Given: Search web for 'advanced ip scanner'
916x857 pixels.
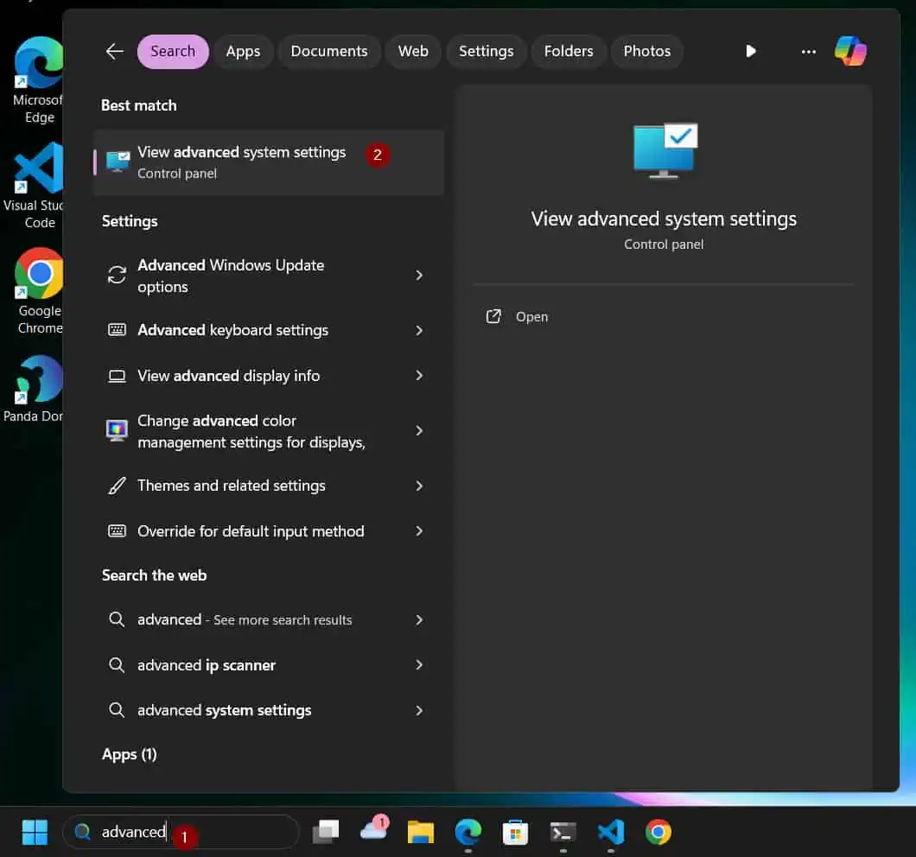Looking at the screenshot, I should (x=269, y=664).
